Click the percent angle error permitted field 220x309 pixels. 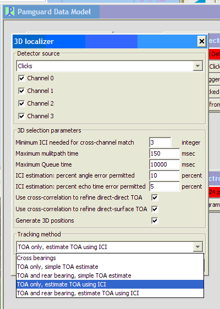point(164,175)
